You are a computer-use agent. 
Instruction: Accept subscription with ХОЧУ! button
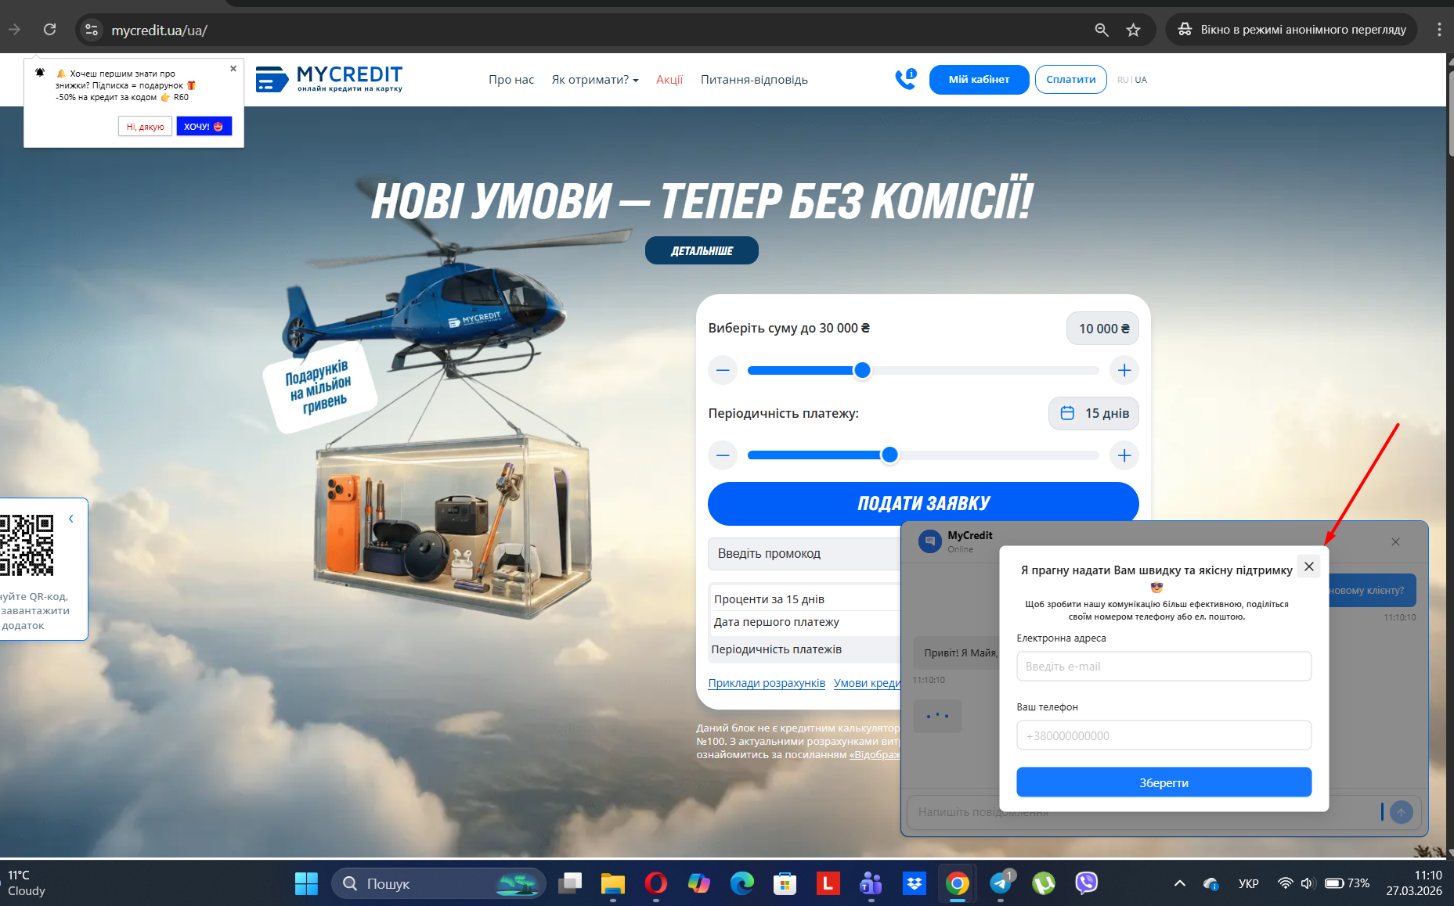[x=204, y=127]
